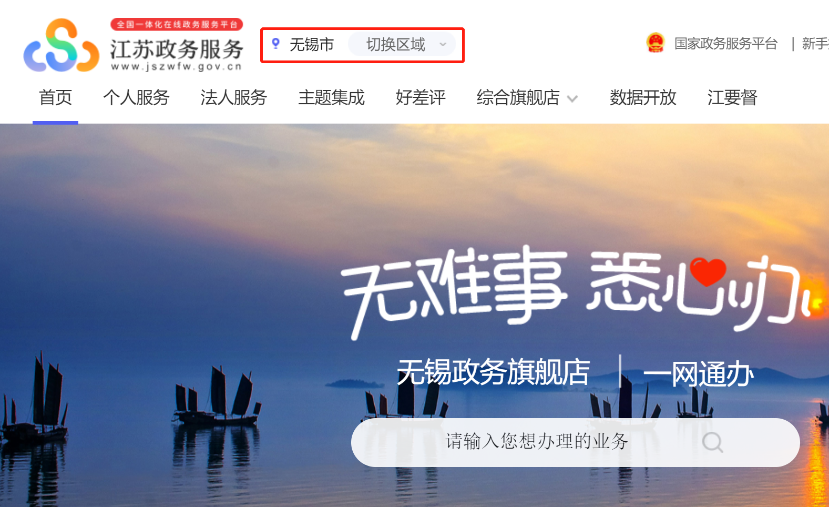Screen dimensions: 829x507
Task: Click the location pin icon beside 无锡市
Action: [x=275, y=44]
